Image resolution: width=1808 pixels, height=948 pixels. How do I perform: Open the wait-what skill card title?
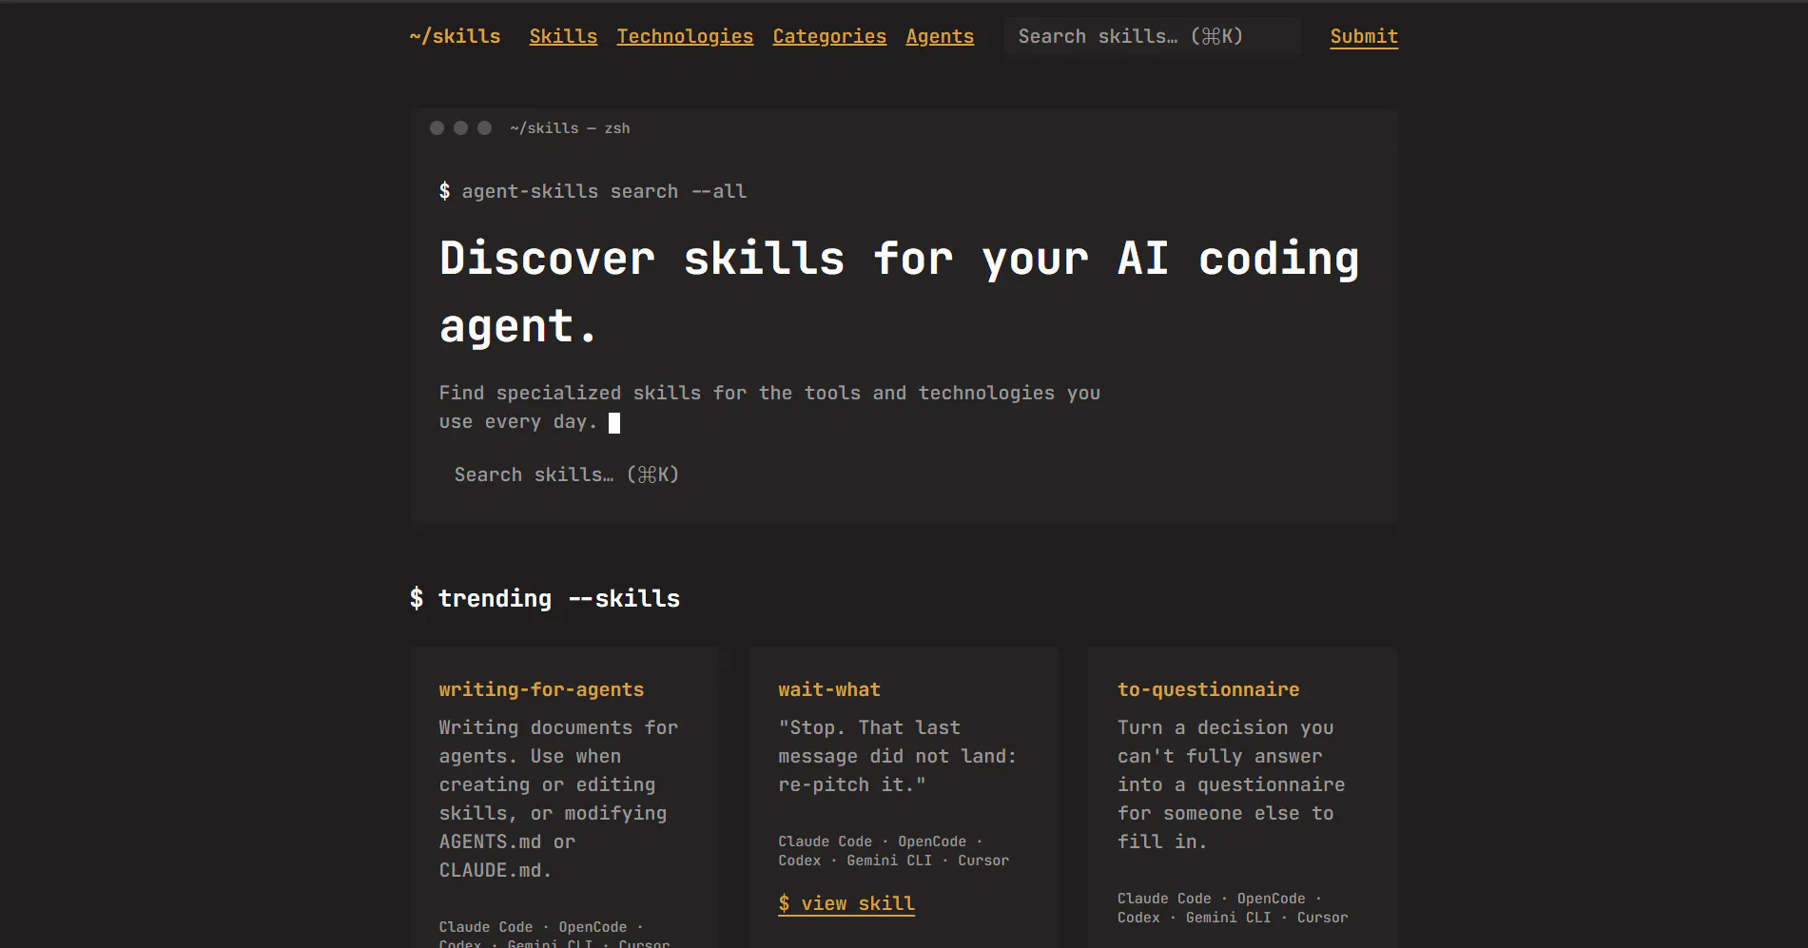point(829,689)
